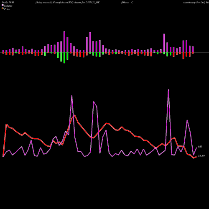
Task: Click the longest green bar below baseline
Action: pyautogui.click(x=64, y=58)
